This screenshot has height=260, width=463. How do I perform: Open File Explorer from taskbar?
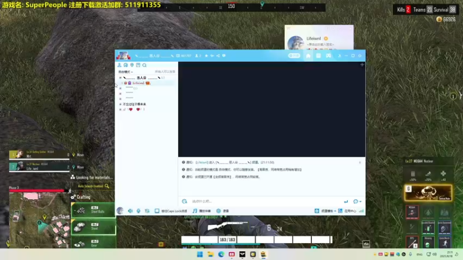[211, 254]
